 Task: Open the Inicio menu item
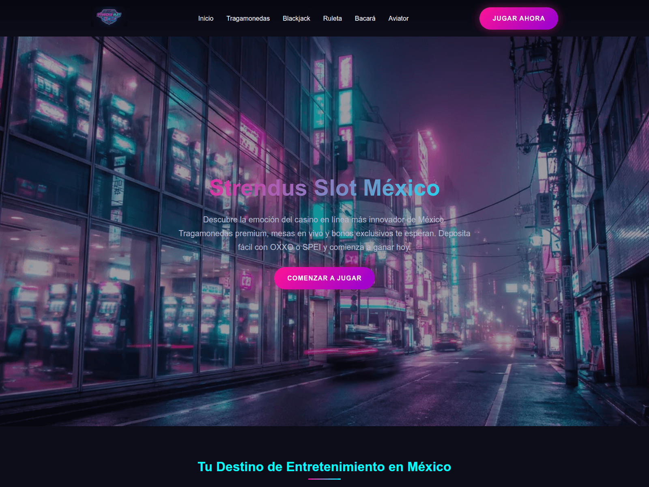[x=206, y=18]
